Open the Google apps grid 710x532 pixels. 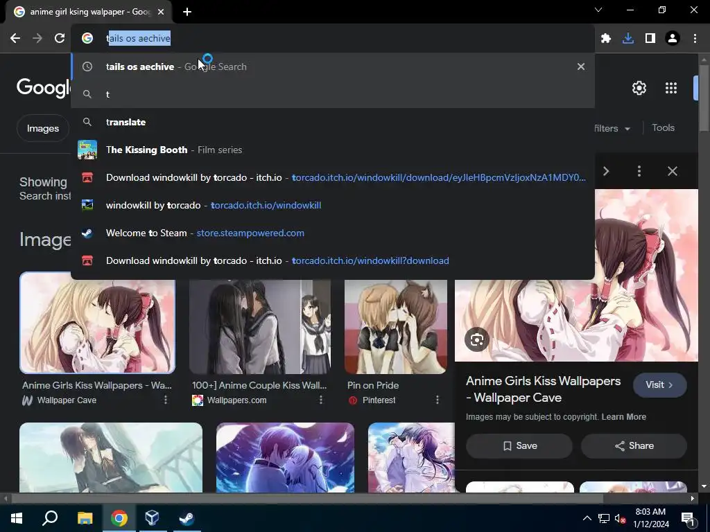pyautogui.click(x=671, y=88)
